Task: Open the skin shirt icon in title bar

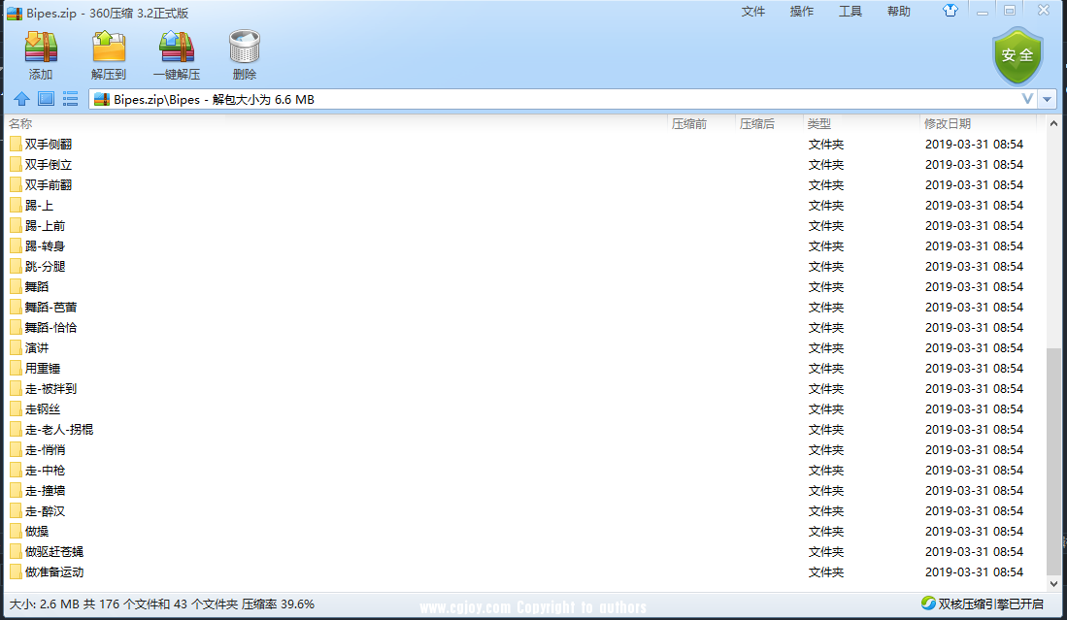Action: [x=950, y=12]
